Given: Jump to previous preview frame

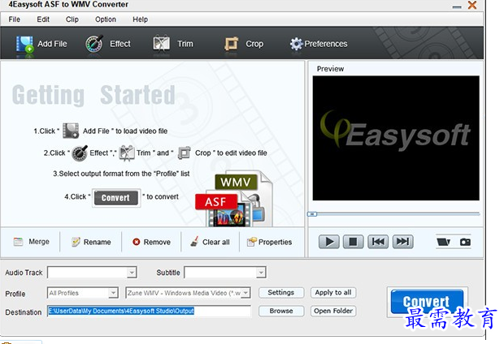Looking at the screenshot, I should click(378, 242).
